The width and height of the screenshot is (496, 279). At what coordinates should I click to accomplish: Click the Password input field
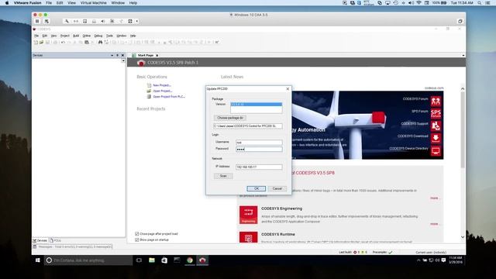coord(259,149)
